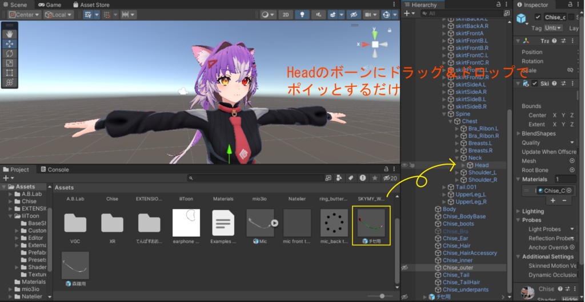Image resolution: width=585 pixels, height=302 pixels.
Task: Open the Asset Store tab
Action: 92,5
